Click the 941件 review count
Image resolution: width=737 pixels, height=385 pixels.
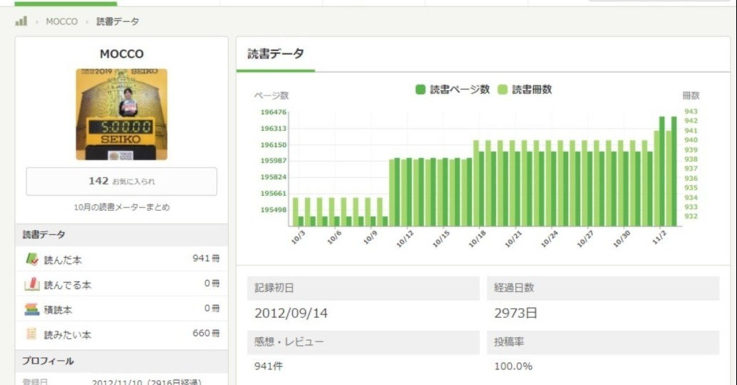[268, 366]
